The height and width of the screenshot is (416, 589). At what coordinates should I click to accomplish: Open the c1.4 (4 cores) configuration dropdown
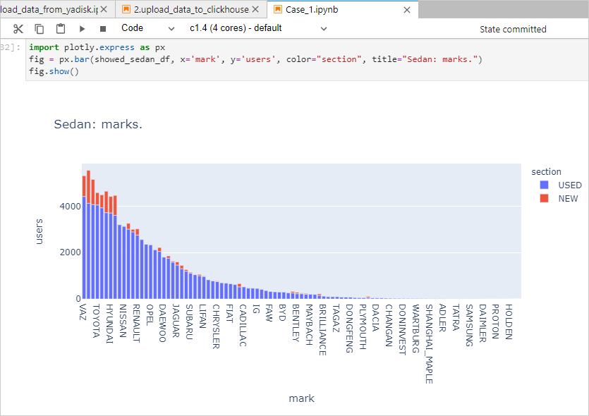click(x=258, y=28)
